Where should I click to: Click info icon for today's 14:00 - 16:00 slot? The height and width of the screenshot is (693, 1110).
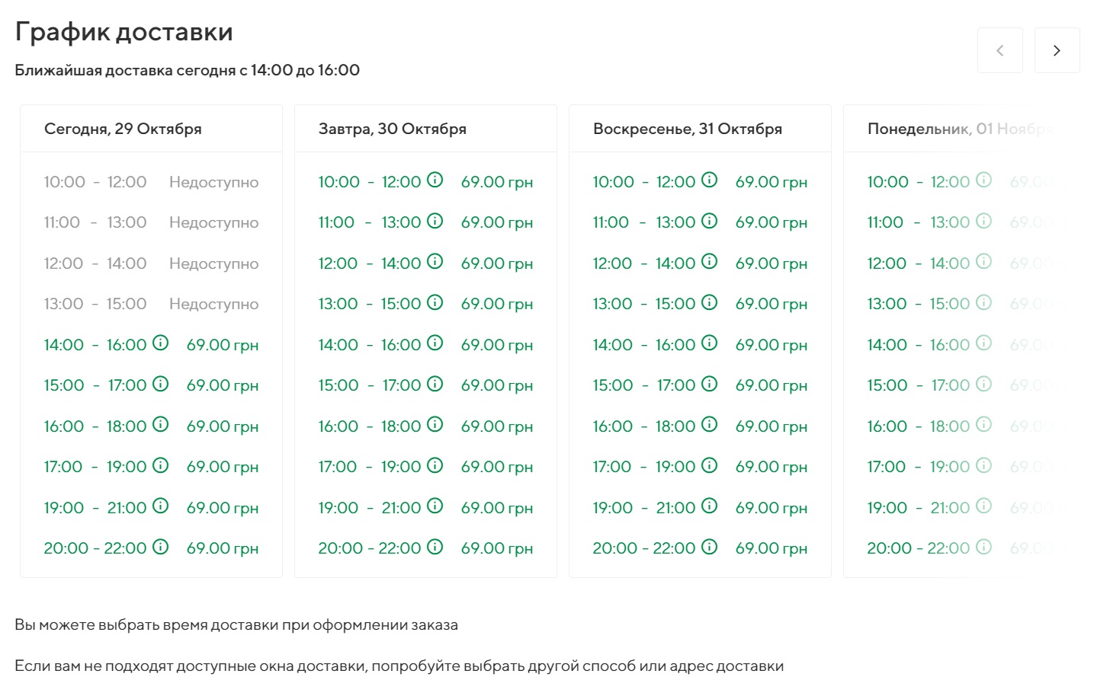point(160,343)
